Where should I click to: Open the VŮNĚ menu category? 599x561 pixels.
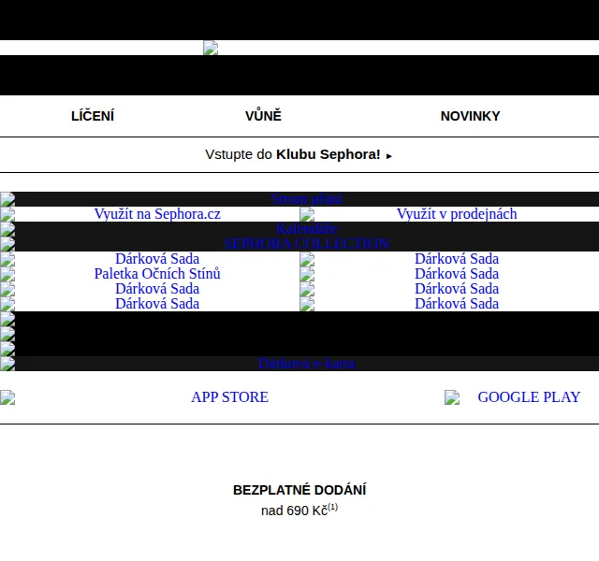263,116
